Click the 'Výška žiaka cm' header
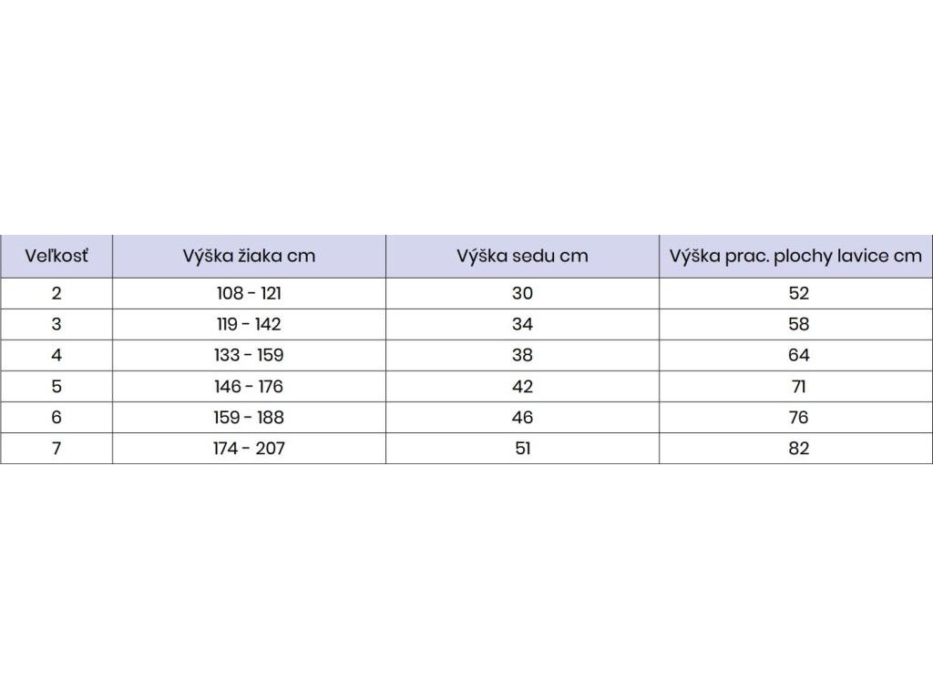The height and width of the screenshot is (699, 933). [249, 256]
